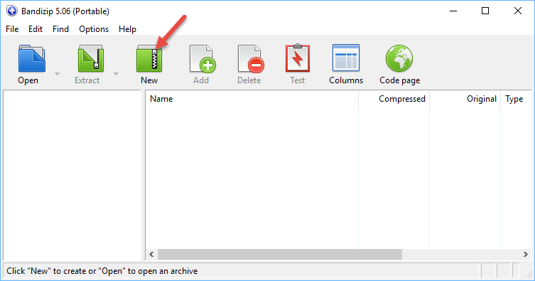Open the Find menu

tap(60, 29)
